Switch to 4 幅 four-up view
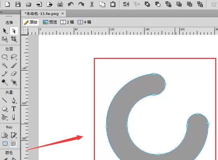Image resolution: width=218 pixels, height=160 pixels. pos(84,22)
